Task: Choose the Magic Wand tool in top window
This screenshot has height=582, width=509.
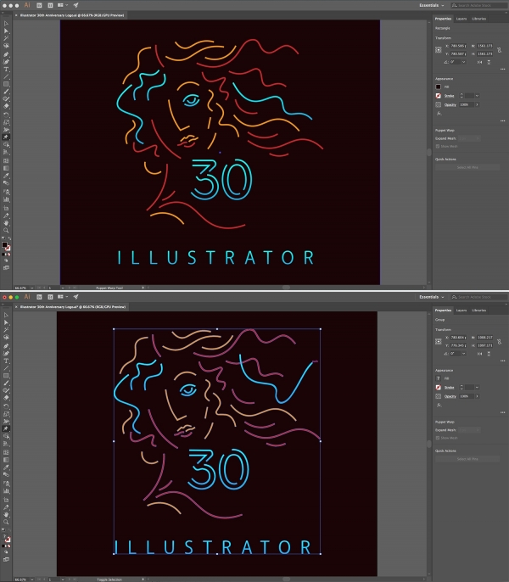Action: click(6, 38)
